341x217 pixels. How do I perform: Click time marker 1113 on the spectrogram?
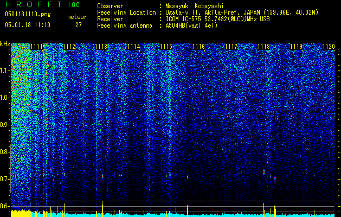tap(101, 47)
